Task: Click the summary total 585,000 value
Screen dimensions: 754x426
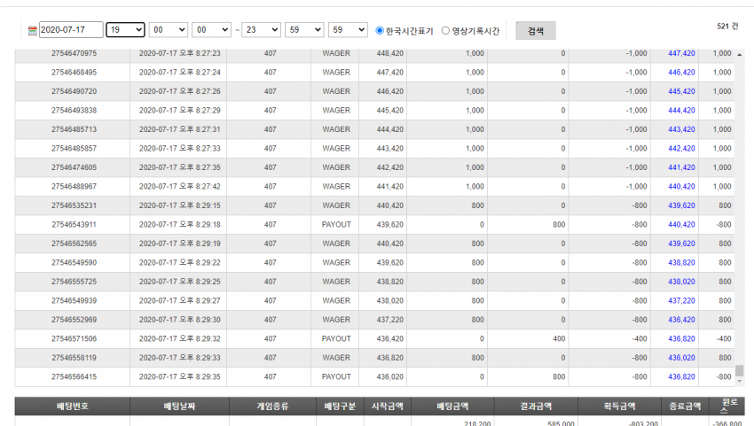Action: [561, 423]
